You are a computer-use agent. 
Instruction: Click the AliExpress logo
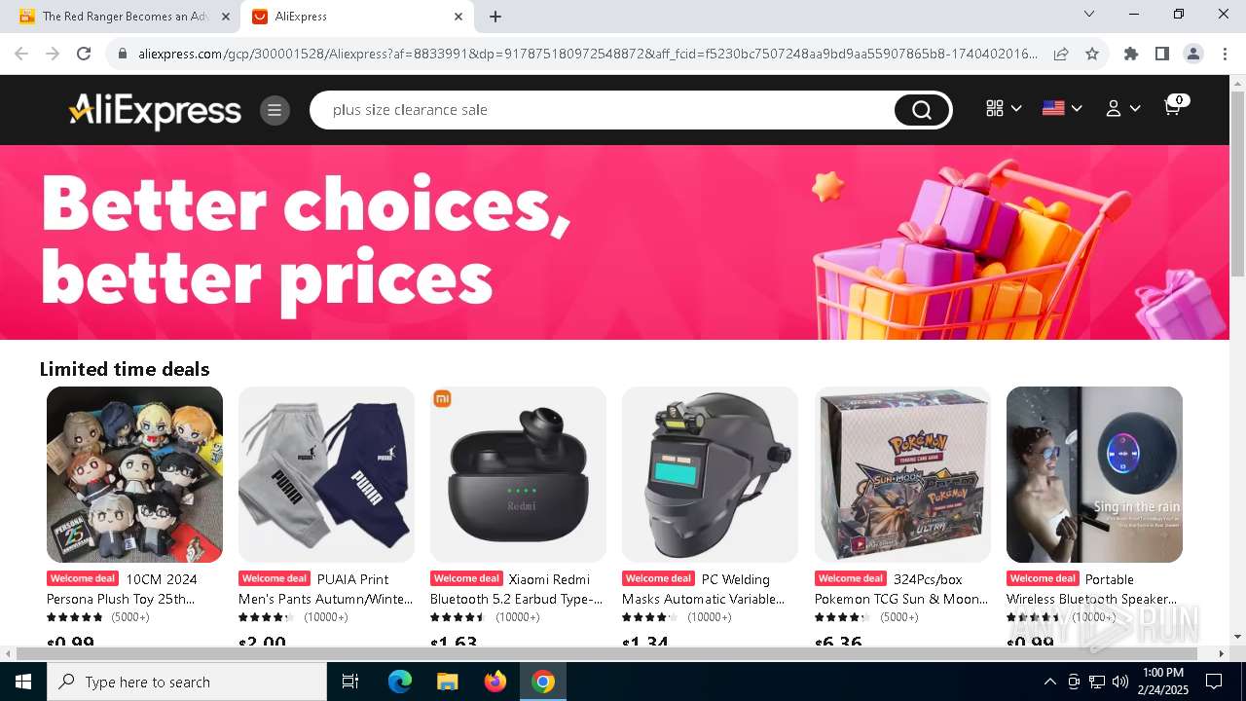[x=155, y=110]
